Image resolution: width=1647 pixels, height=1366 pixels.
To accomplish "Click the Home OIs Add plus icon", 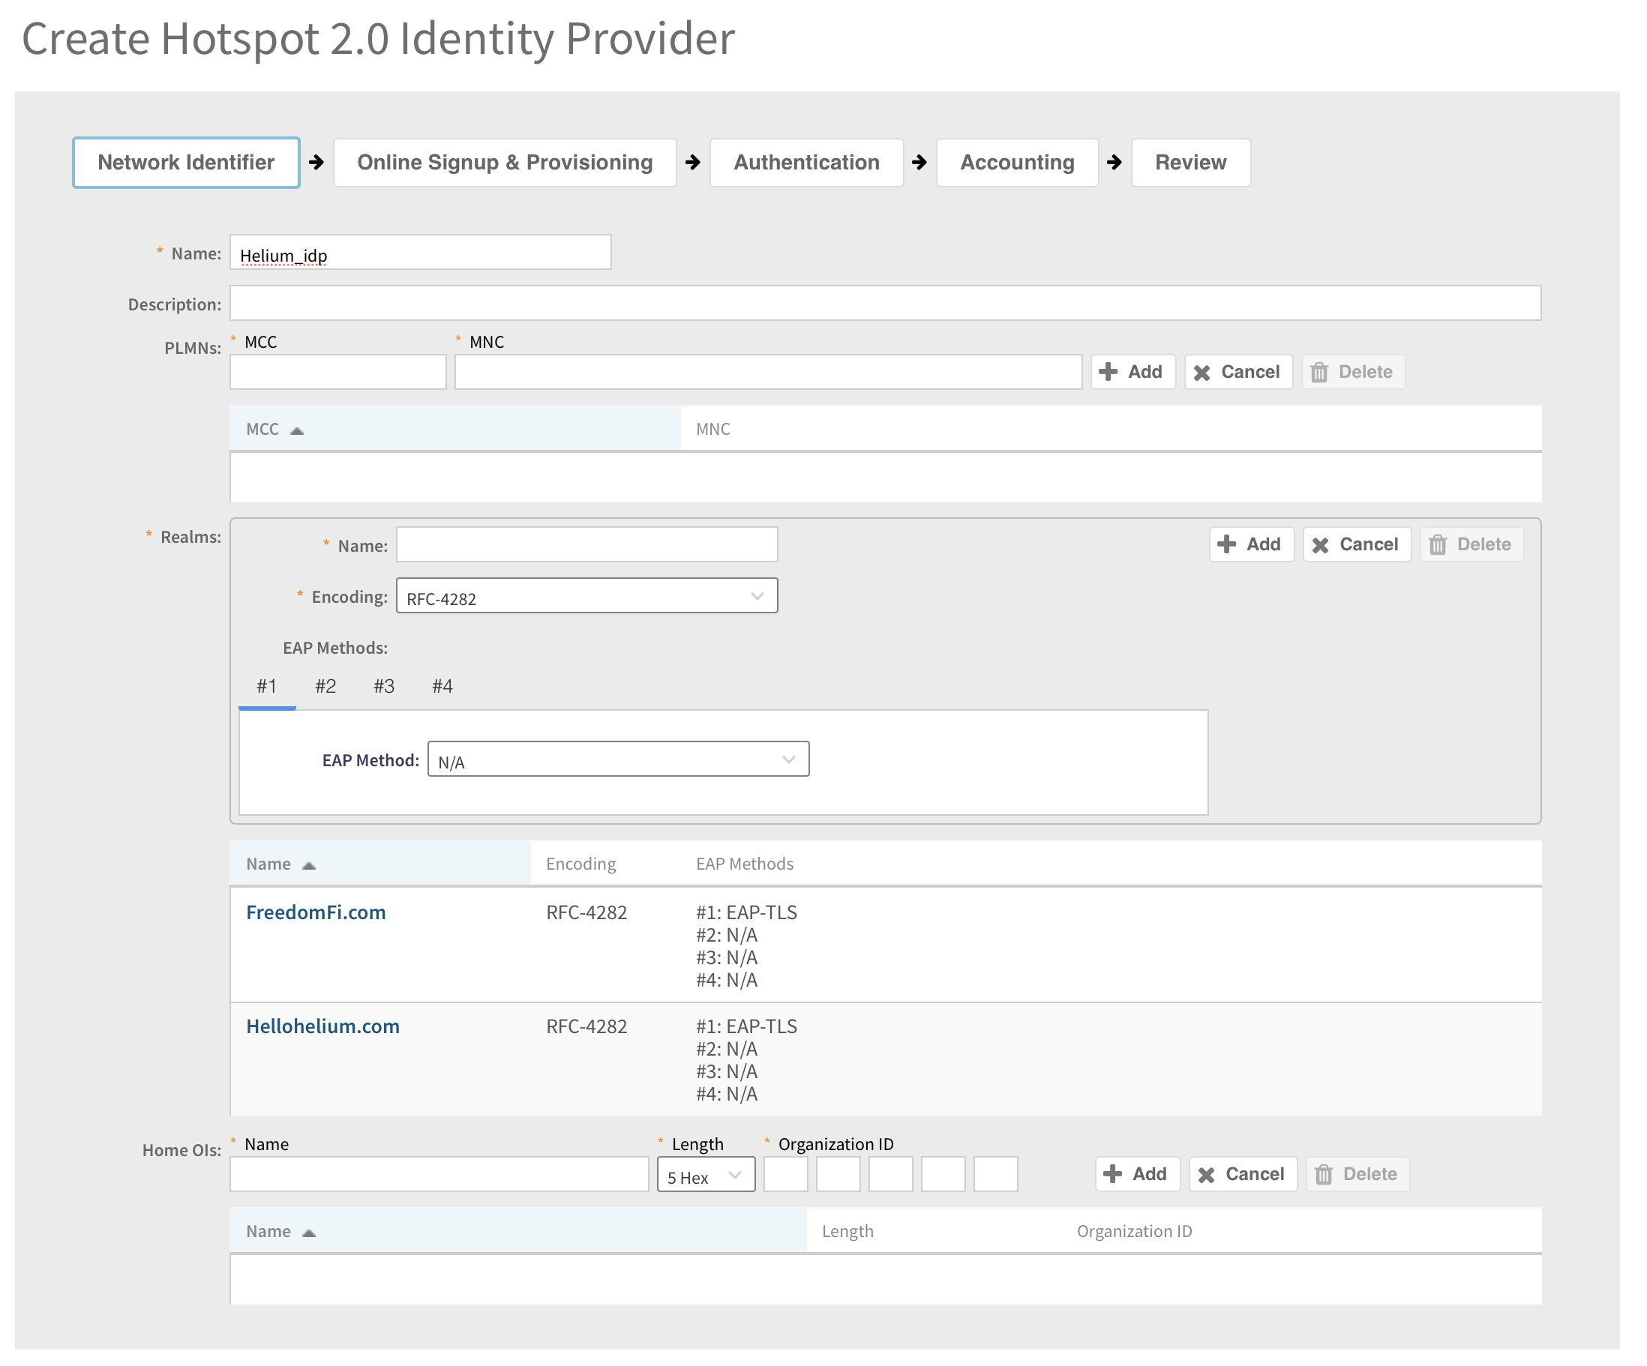I will pyautogui.click(x=1112, y=1174).
